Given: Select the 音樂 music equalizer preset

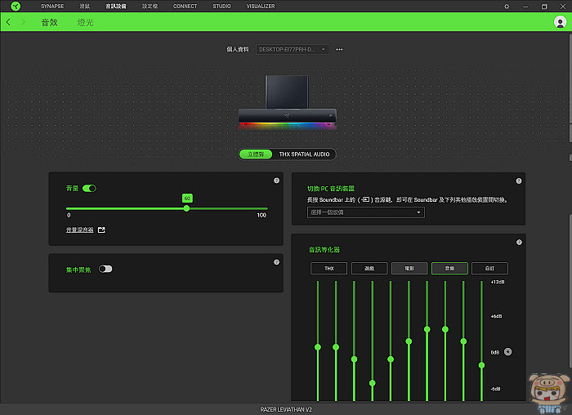Looking at the screenshot, I should (449, 269).
